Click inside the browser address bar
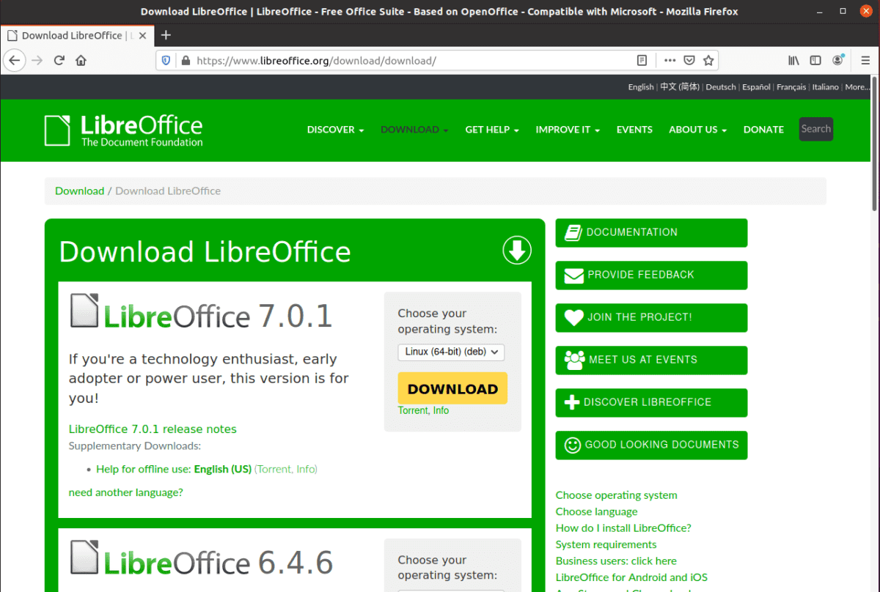This screenshot has height=592, width=880. click(x=403, y=60)
